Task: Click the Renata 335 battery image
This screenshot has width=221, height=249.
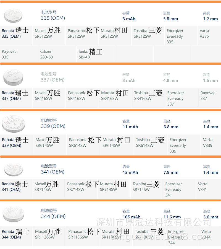Action: point(13,16)
